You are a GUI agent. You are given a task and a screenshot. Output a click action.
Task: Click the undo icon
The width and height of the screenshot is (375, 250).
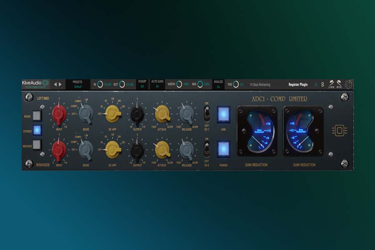point(331,84)
